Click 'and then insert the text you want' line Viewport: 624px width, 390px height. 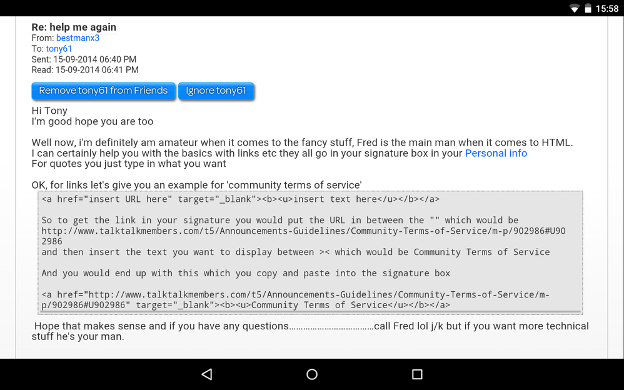coord(295,252)
